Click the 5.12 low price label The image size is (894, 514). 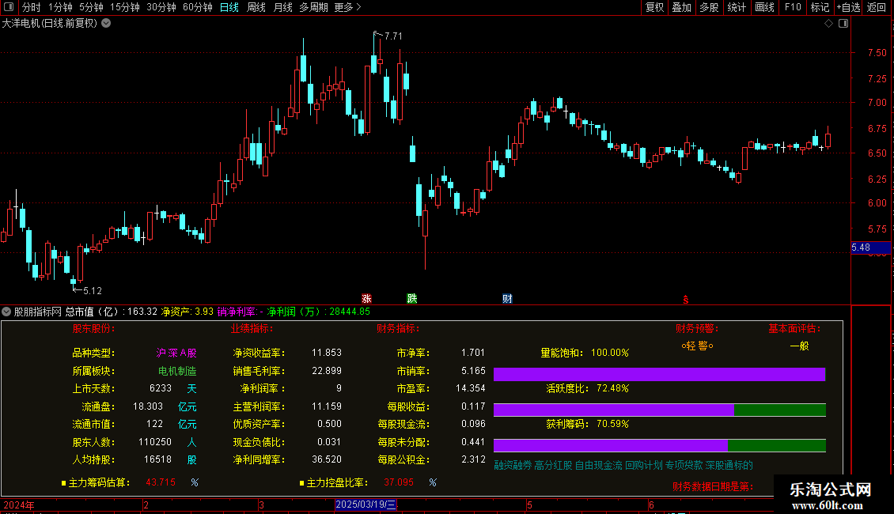click(x=93, y=291)
